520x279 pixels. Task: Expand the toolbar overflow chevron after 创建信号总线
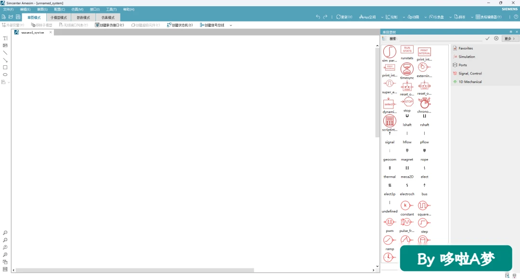tap(231, 25)
